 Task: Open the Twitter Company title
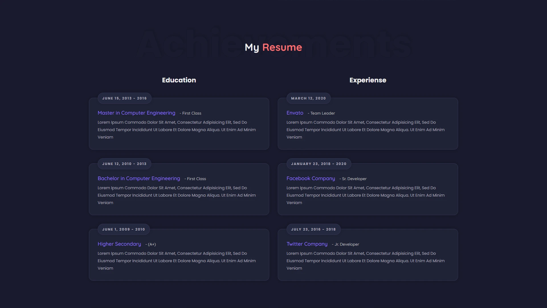point(307,244)
